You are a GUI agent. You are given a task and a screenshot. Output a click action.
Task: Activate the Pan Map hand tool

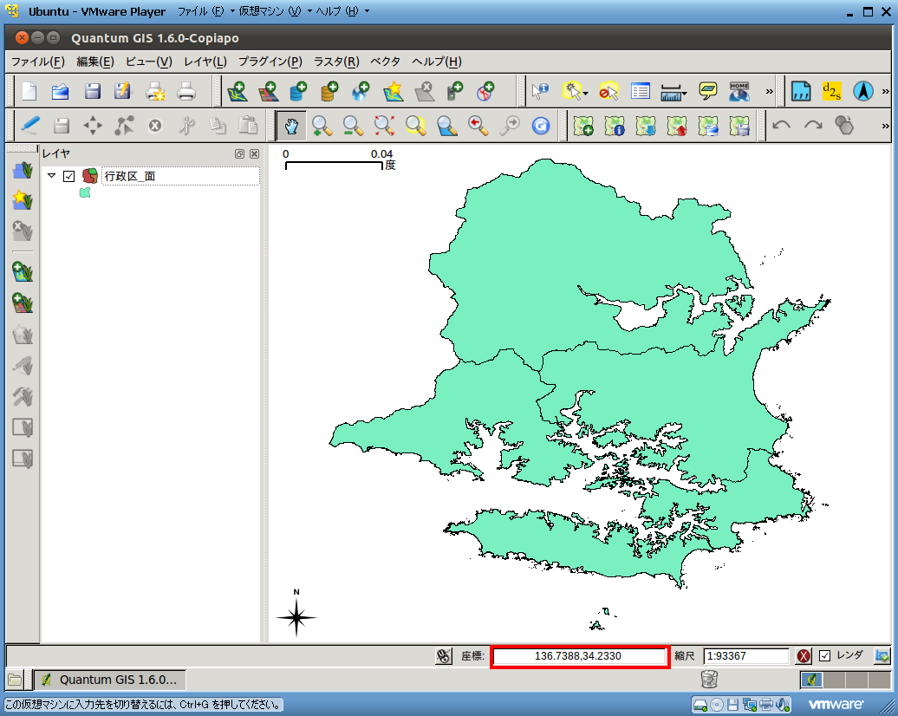coord(291,126)
